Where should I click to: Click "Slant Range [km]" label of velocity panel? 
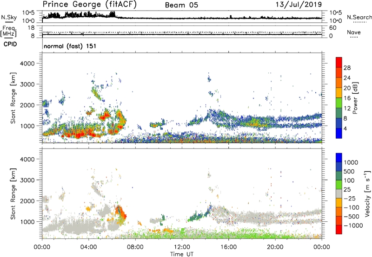(x=13, y=194)
